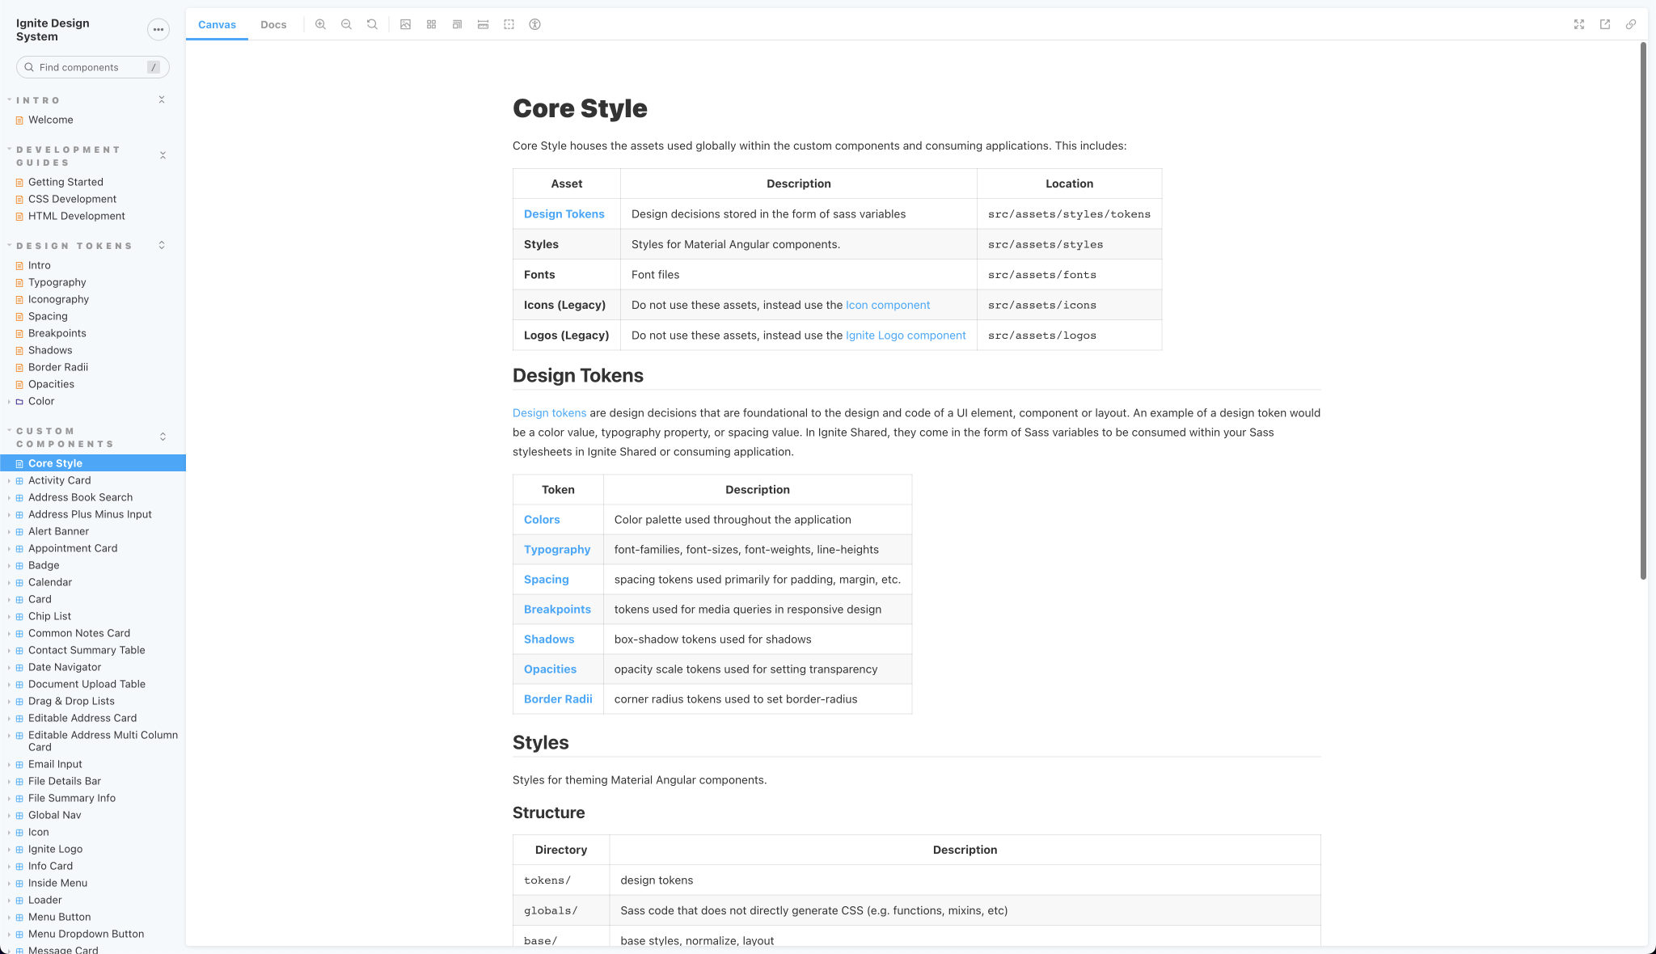Open the Icon component link
The height and width of the screenshot is (954, 1656).
click(x=887, y=305)
